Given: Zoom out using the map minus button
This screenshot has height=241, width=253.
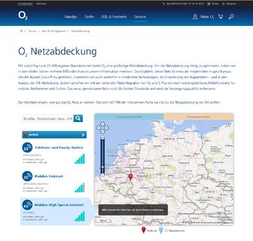Looking at the screenshot, I should pos(102,175).
